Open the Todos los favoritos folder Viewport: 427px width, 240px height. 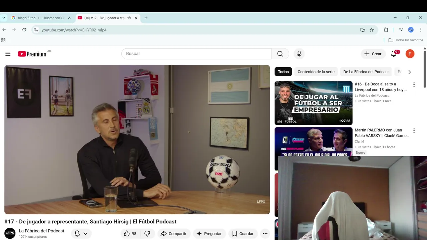pyautogui.click(x=406, y=40)
